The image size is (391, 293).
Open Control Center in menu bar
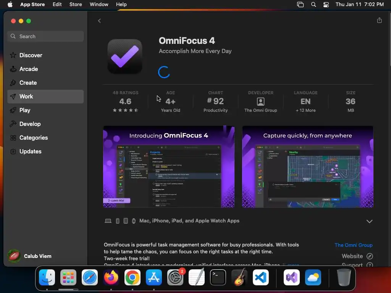click(x=326, y=5)
